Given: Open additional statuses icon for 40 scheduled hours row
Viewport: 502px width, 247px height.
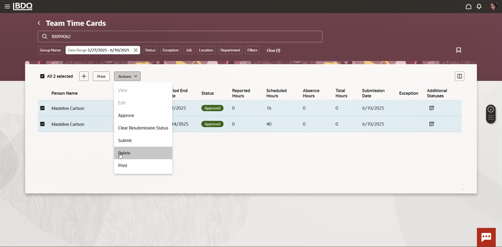Looking at the screenshot, I should point(432,124).
